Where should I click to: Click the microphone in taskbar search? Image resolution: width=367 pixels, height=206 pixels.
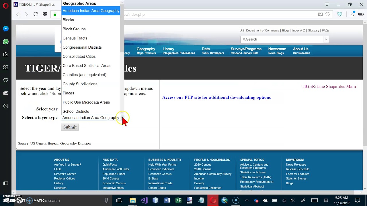[x=107, y=201]
